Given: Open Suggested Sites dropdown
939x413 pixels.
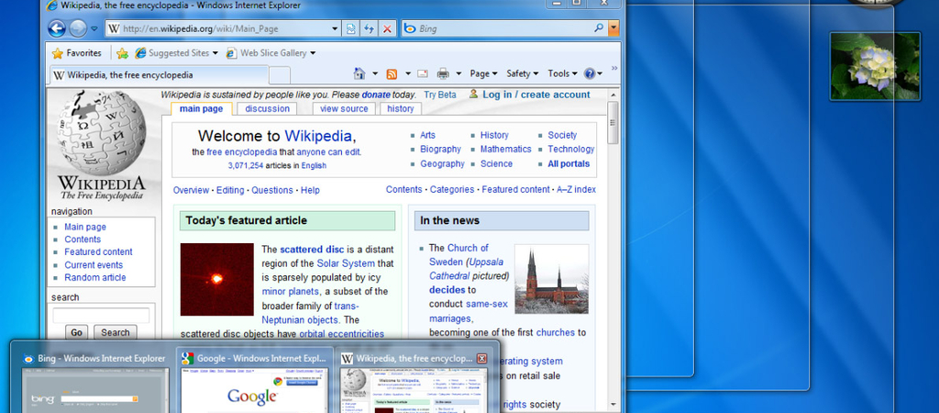Looking at the screenshot, I should click(176, 53).
